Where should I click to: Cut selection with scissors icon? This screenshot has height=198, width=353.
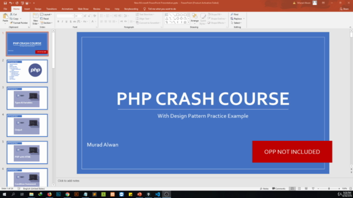point(13,14)
